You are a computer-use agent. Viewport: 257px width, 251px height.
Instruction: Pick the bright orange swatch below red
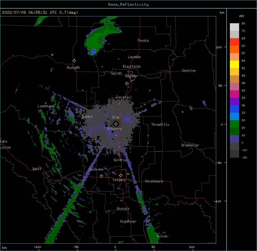coord(234,49)
